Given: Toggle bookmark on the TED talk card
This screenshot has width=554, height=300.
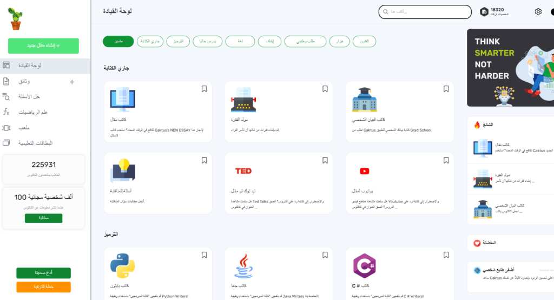Looking at the screenshot, I should (x=325, y=160).
